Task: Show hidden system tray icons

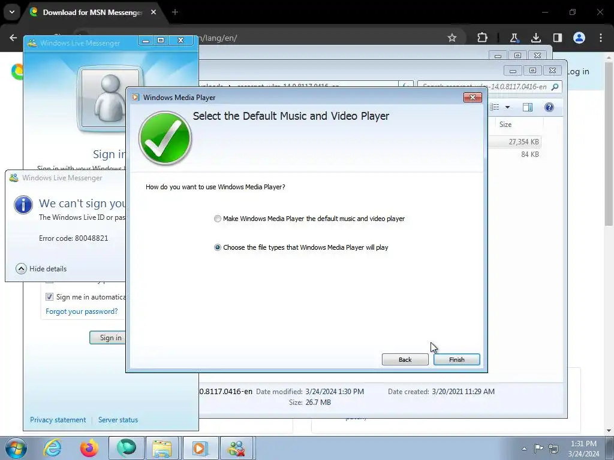Action: click(524, 449)
